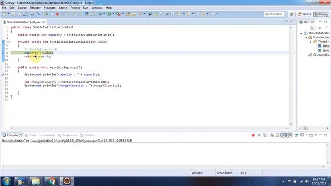Click the Windows Start orb
The width and height of the screenshot is (331, 186).
[x=7, y=181]
